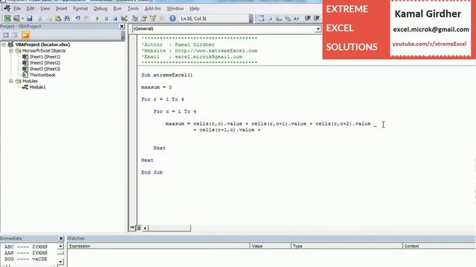
Task: Indent code with the Indent icon
Action: point(307,19)
